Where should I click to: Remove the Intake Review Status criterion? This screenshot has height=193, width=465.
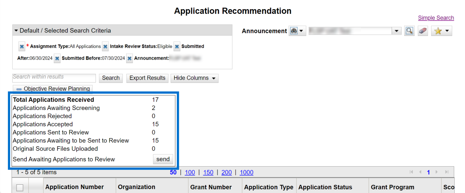tap(105, 47)
